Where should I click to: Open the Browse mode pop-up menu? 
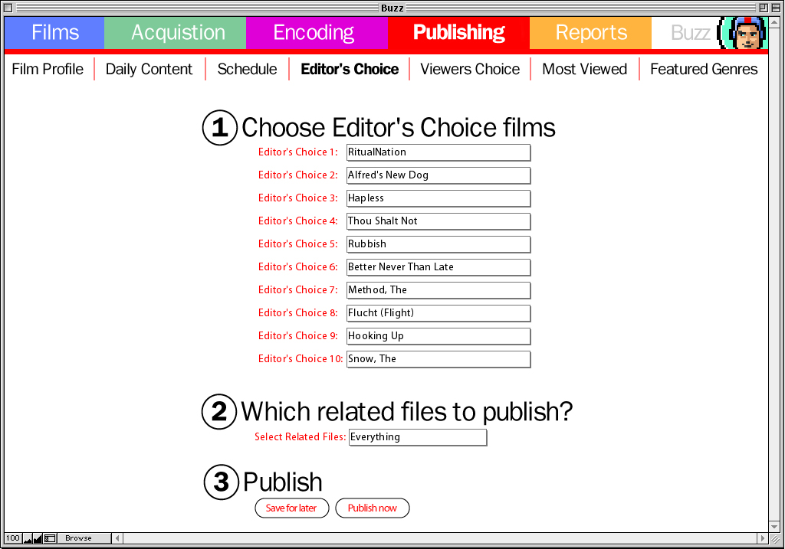pyautogui.click(x=84, y=538)
